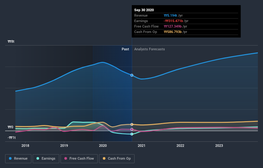Click the blue Revenue data point marker
This screenshot has width=263, height=168.
132,75
